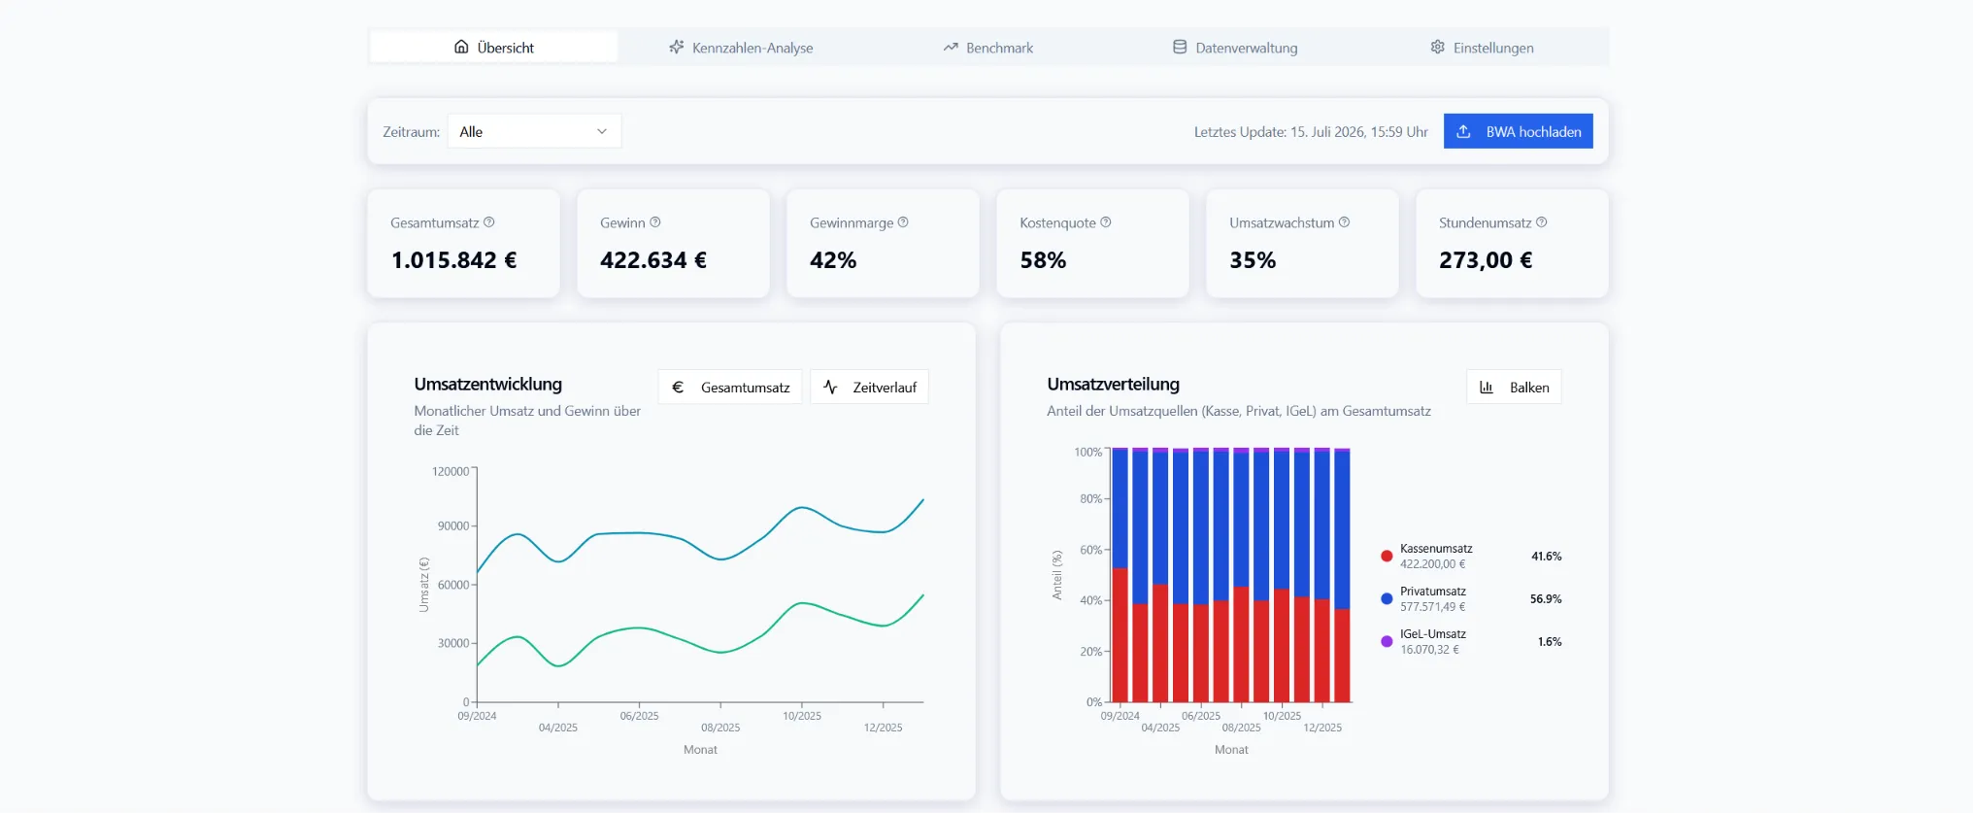Viewport: 1973px width, 813px height.
Task: Show the Gesamtumsatz help tooltip icon
Action: [489, 222]
